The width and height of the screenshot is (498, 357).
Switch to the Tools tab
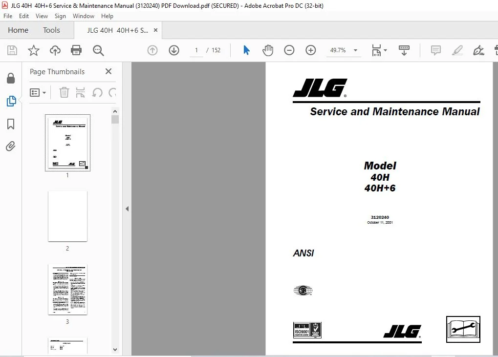coord(51,30)
